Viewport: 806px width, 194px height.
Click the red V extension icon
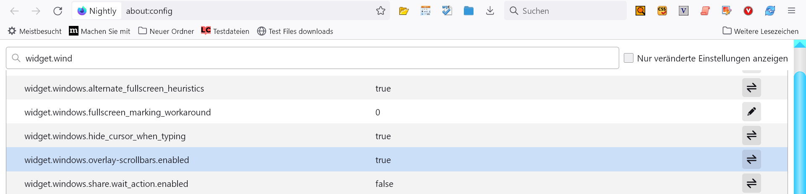(748, 11)
